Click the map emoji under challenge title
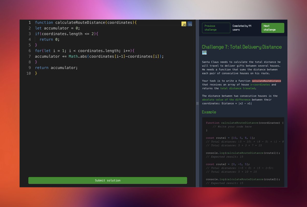307x207 pixels. pos(204,53)
